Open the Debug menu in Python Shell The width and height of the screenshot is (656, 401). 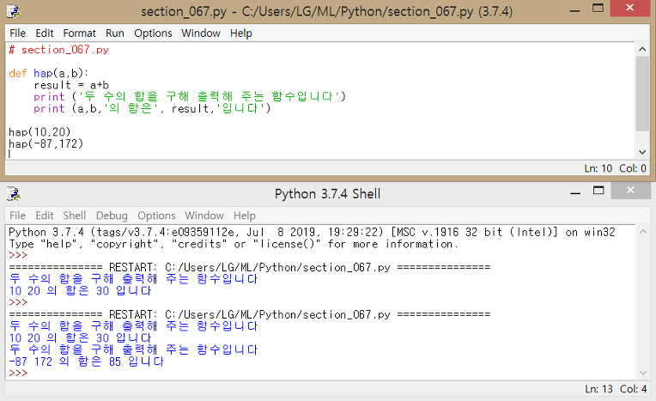click(112, 216)
